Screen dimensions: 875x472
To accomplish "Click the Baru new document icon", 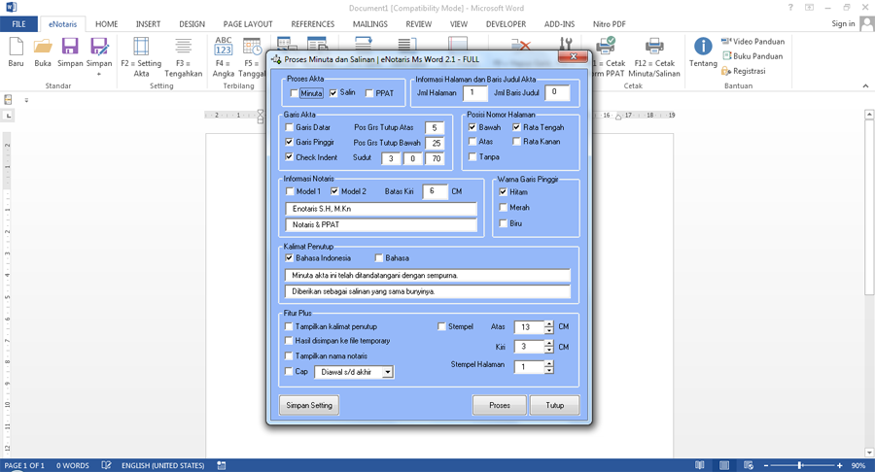I will click(x=17, y=47).
